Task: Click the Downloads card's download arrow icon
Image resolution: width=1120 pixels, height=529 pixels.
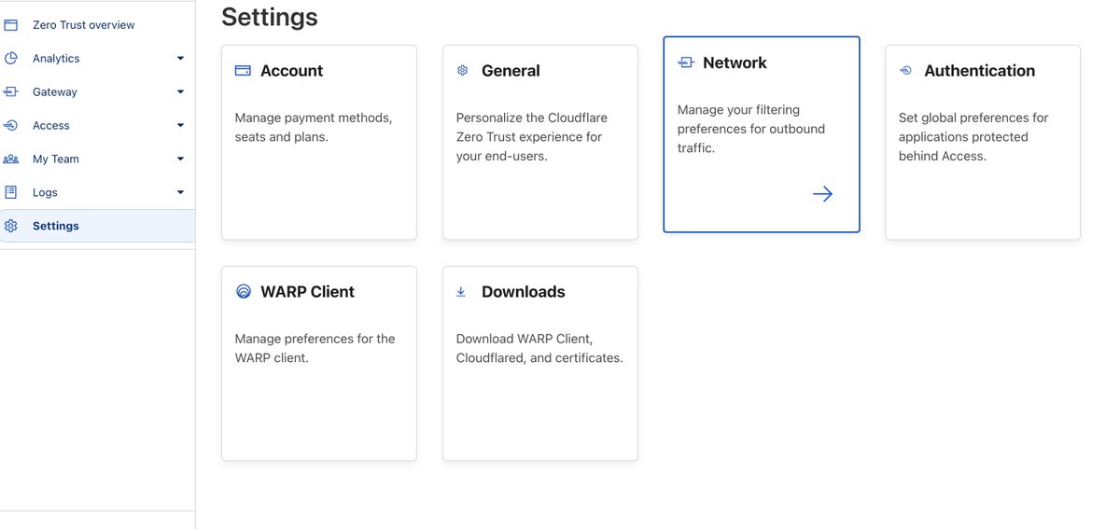Action: 461,292
